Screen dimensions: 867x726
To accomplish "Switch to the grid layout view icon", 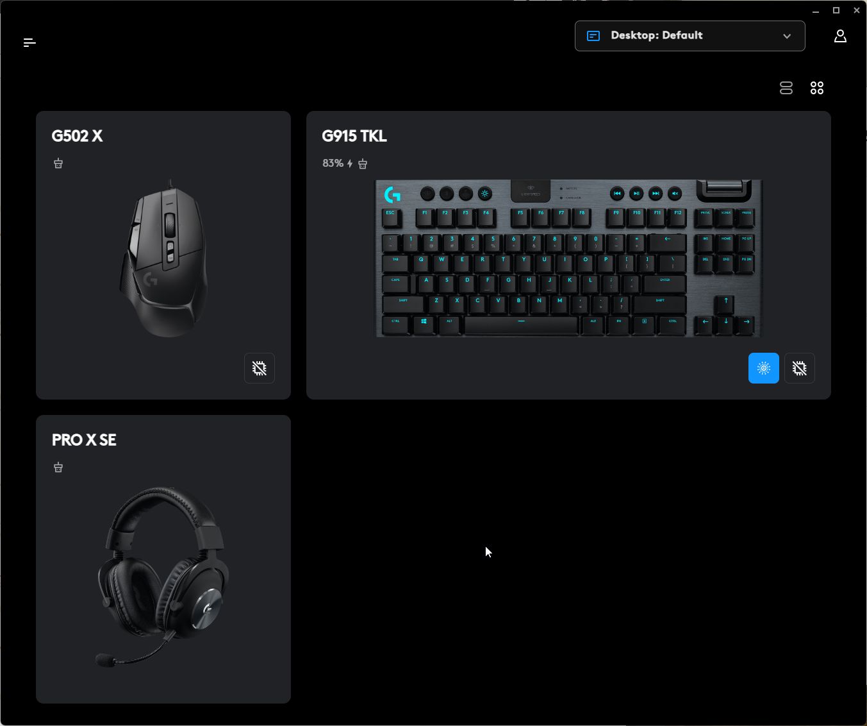I will point(817,88).
